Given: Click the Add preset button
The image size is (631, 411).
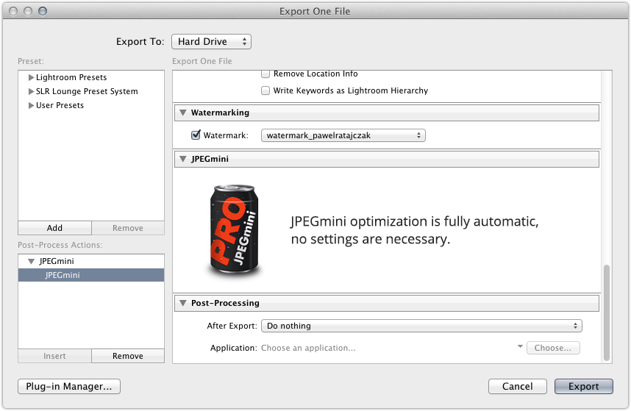Looking at the screenshot, I should (x=54, y=228).
